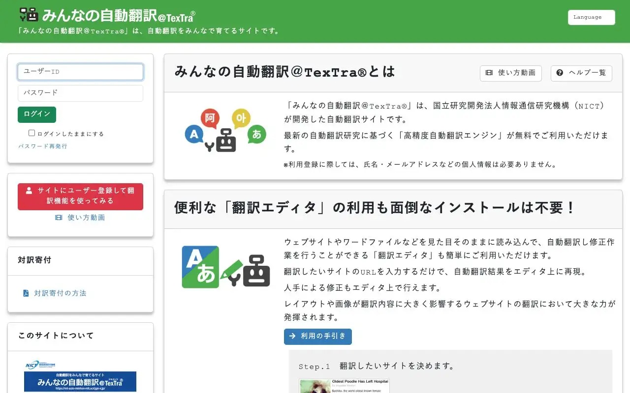Click the multilingual speech bubbles robot illustration
The width and height of the screenshot is (630, 393).
[x=225, y=130]
